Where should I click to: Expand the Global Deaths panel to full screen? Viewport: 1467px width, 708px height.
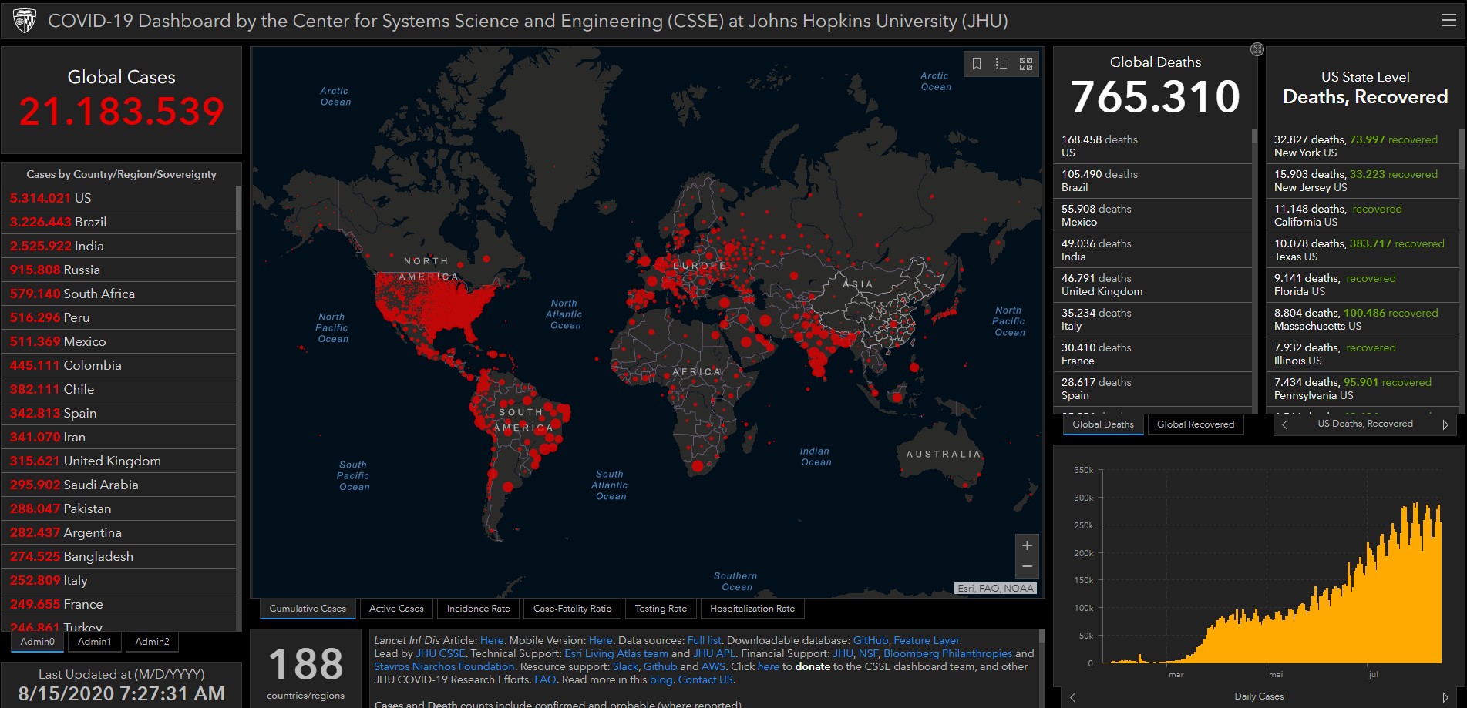1257,49
